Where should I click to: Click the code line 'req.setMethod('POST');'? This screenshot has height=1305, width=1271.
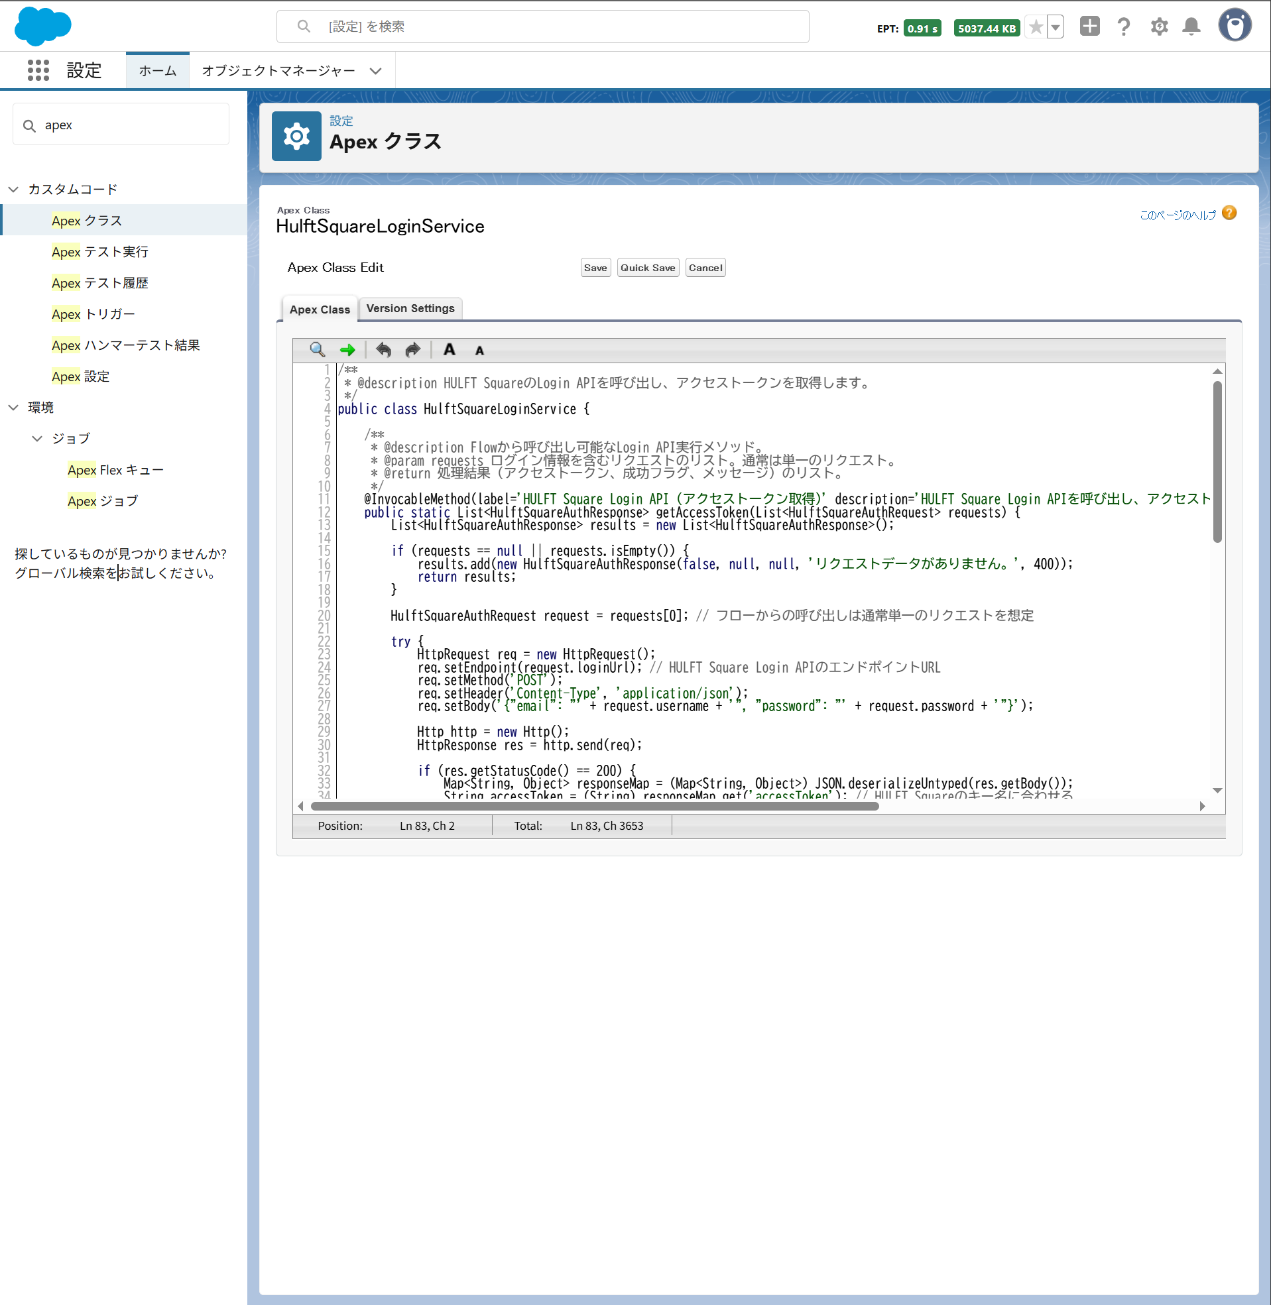click(490, 680)
